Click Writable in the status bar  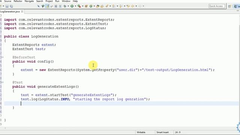(141, 132)
